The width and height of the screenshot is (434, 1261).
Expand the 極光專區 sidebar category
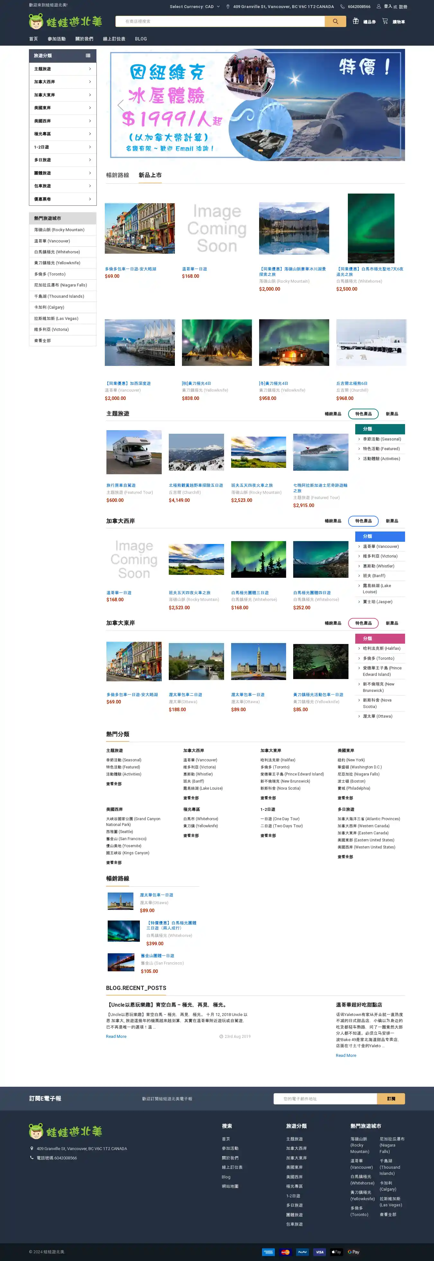[63, 134]
